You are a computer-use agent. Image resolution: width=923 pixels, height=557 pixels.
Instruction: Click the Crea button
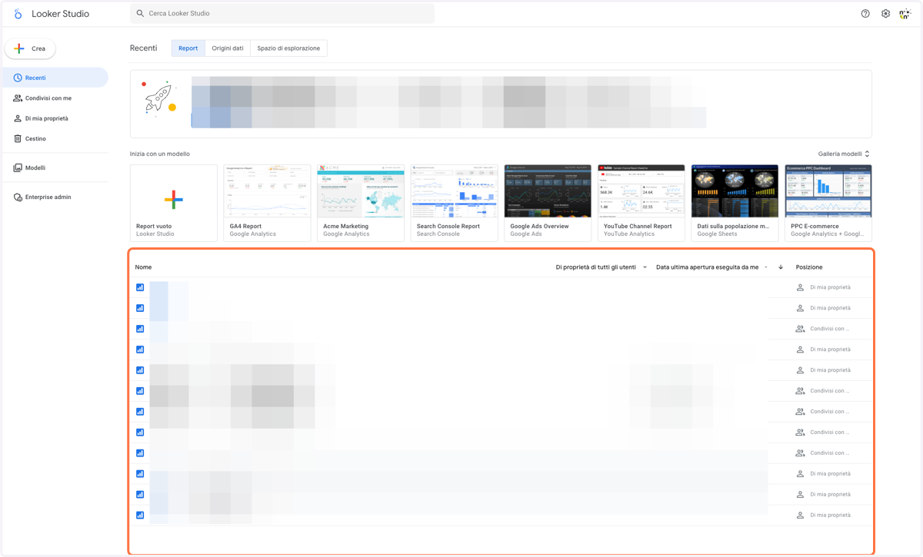pyautogui.click(x=30, y=48)
